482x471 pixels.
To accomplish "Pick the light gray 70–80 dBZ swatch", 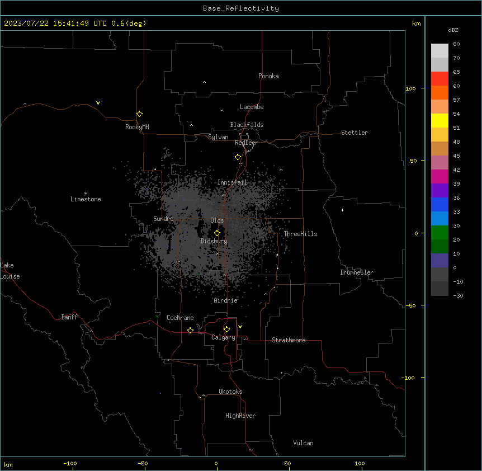I will [440, 50].
